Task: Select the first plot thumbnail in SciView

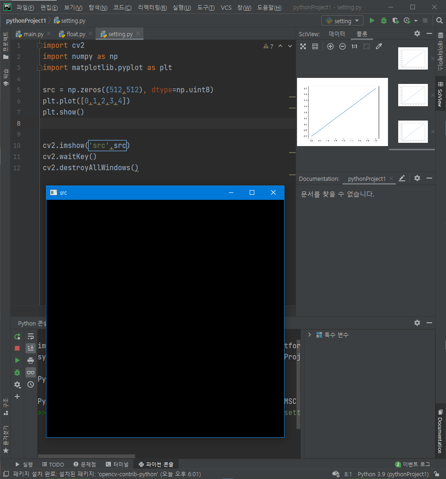Action: coord(413,58)
